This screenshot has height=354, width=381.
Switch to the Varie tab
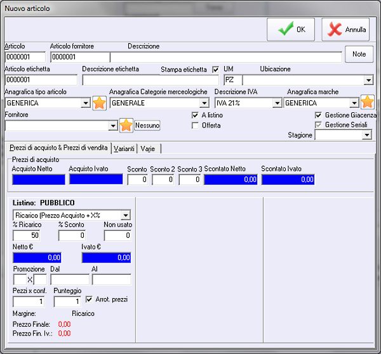[148, 148]
